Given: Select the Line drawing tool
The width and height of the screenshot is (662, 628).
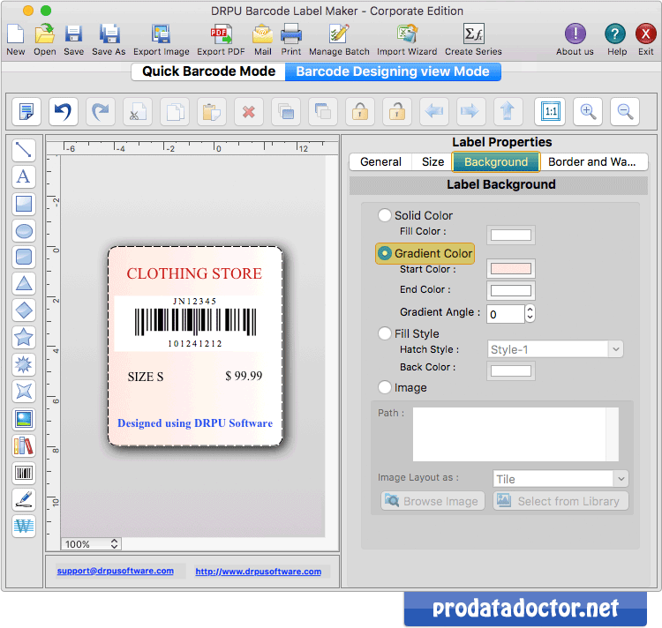Looking at the screenshot, I should point(24,150).
